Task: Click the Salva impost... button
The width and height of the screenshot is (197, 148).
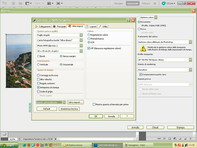Action: [75, 102]
